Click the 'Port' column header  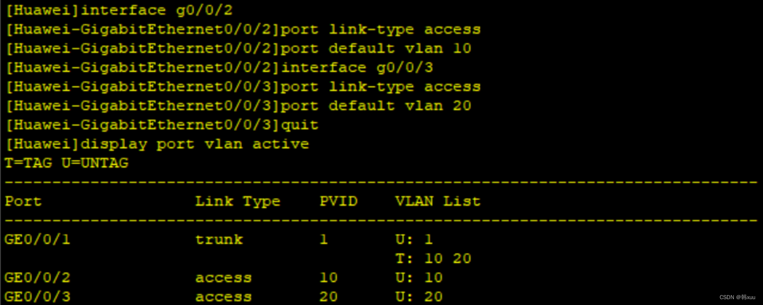[x=23, y=201]
